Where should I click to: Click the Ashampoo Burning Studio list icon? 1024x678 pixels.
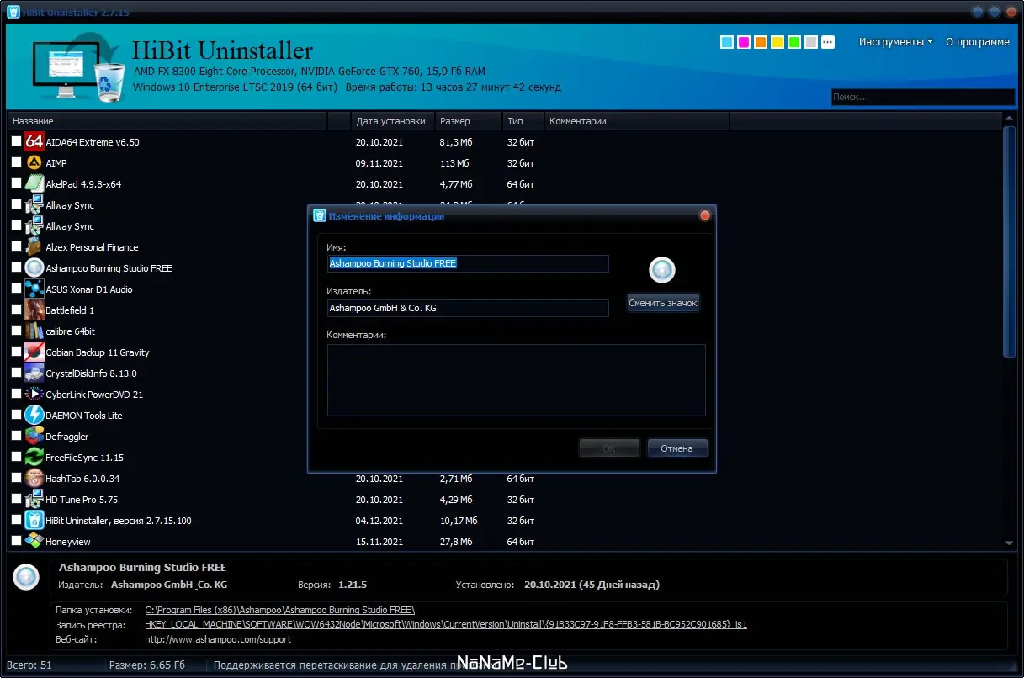click(x=34, y=267)
